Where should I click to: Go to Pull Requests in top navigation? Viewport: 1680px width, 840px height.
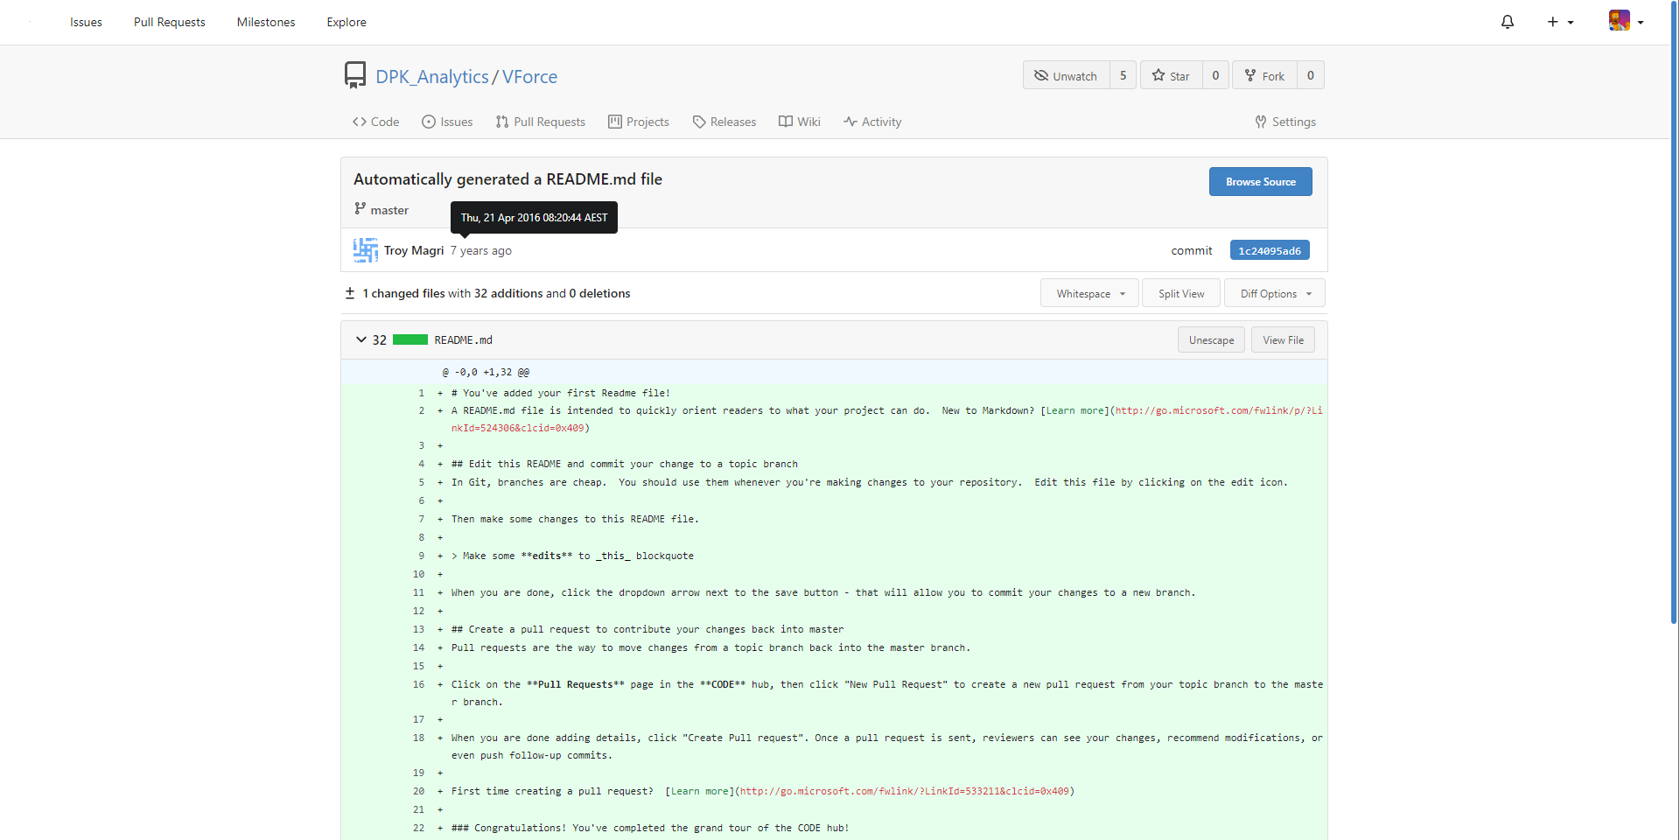[x=170, y=22]
